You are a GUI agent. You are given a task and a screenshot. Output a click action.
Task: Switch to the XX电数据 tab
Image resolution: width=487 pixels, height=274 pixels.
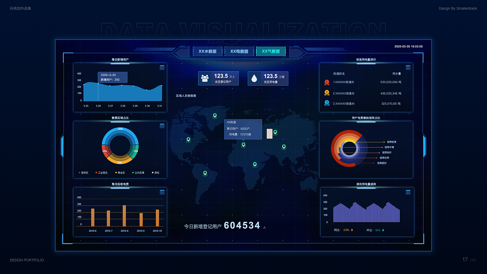239,51
